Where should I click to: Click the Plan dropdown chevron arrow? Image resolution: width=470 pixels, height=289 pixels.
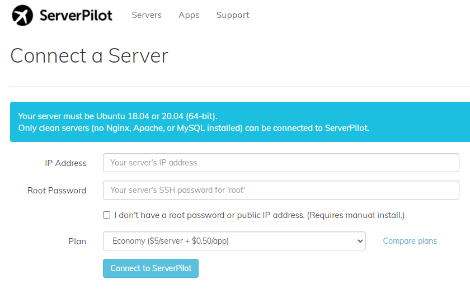pos(360,241)
